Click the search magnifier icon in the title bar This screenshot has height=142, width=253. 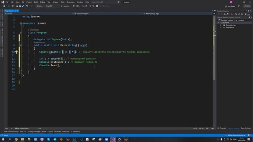click(119, 2)
